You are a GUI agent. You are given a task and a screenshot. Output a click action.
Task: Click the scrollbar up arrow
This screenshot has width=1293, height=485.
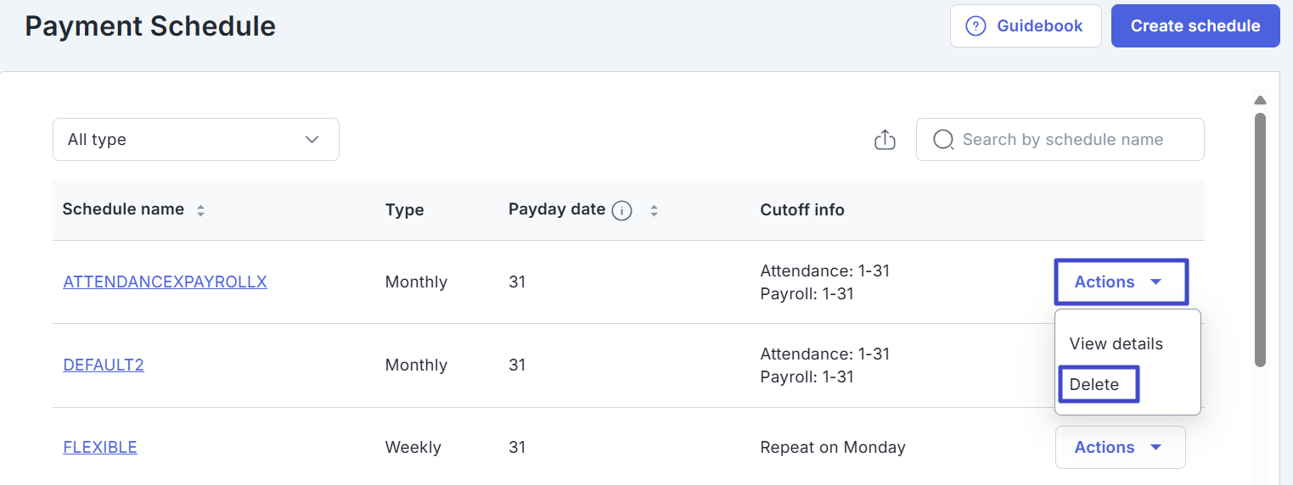point(1260,100)
